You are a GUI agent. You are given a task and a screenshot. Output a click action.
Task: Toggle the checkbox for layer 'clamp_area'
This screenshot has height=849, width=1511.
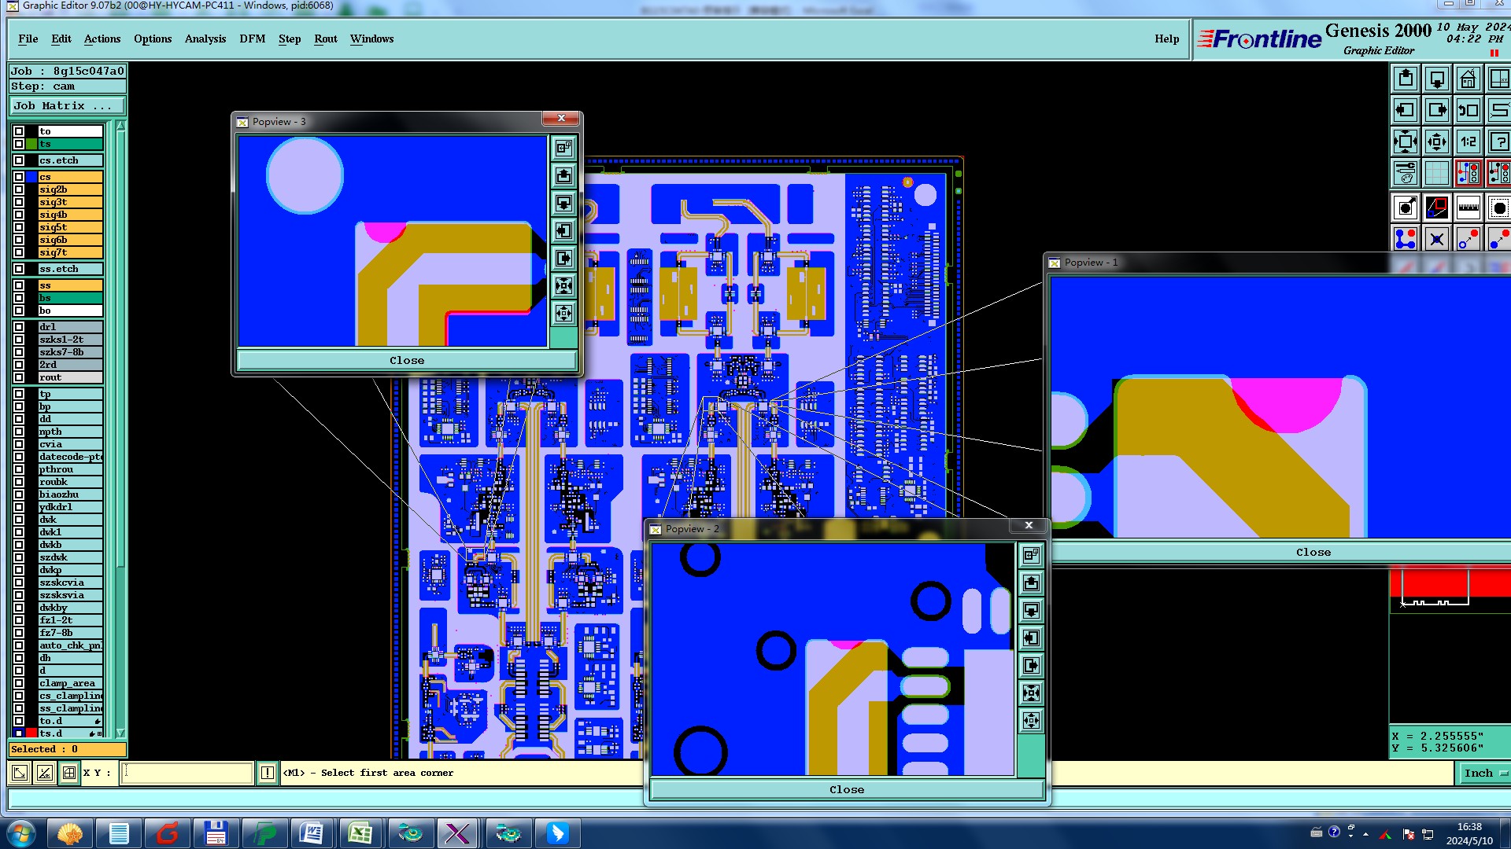pyautogui.click(x=19, y=683)
